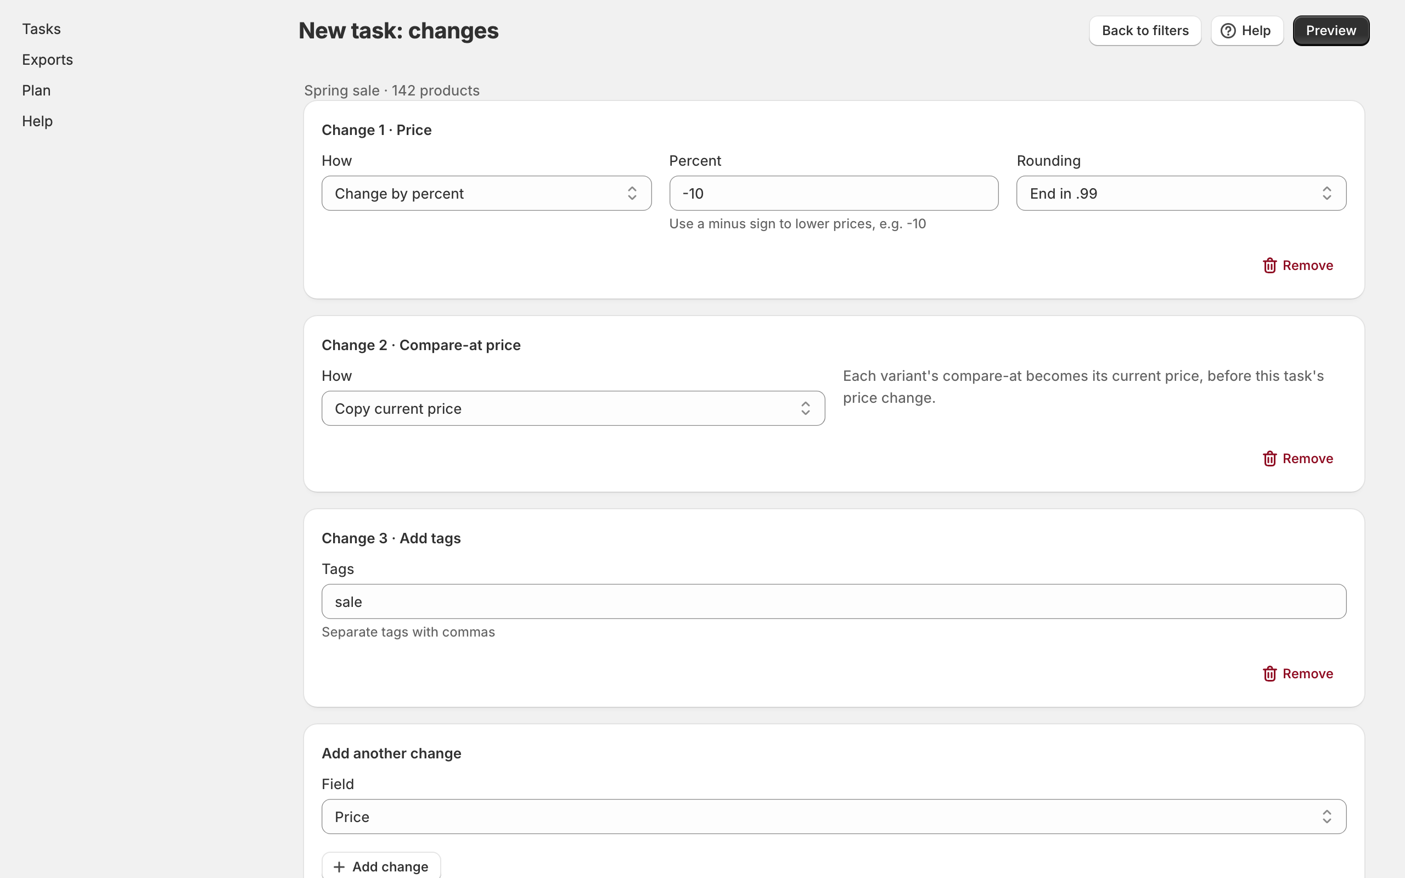Open Exports in the sidebar
The image size is (1405, 878).
point(48,60)
